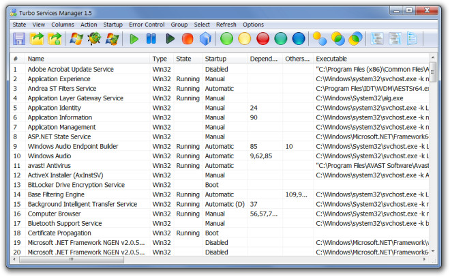Screen dimensions: 450x277
Task: Click the blue green yellow spheres icon
Action: [x=356, y=39]
